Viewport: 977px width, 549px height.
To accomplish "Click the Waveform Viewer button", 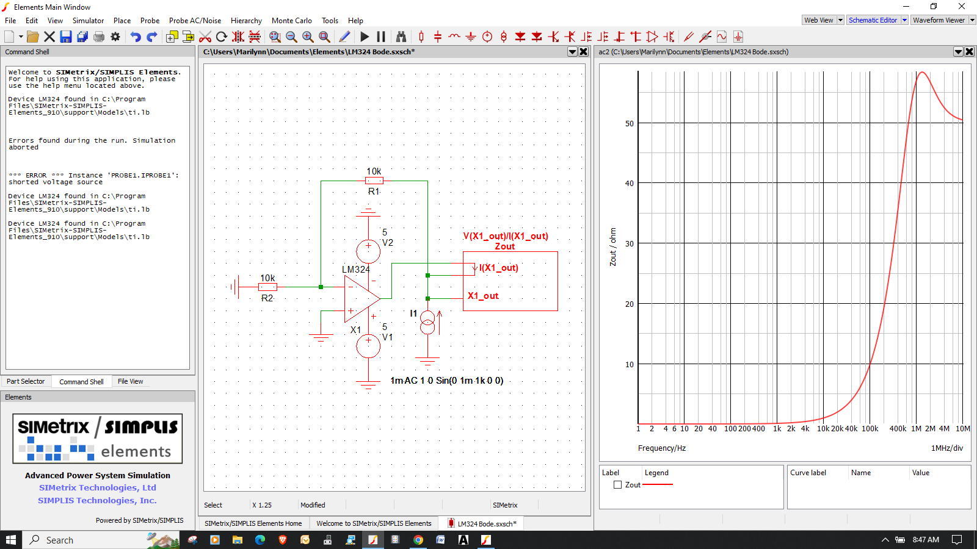I will click(x=939, y=20).
